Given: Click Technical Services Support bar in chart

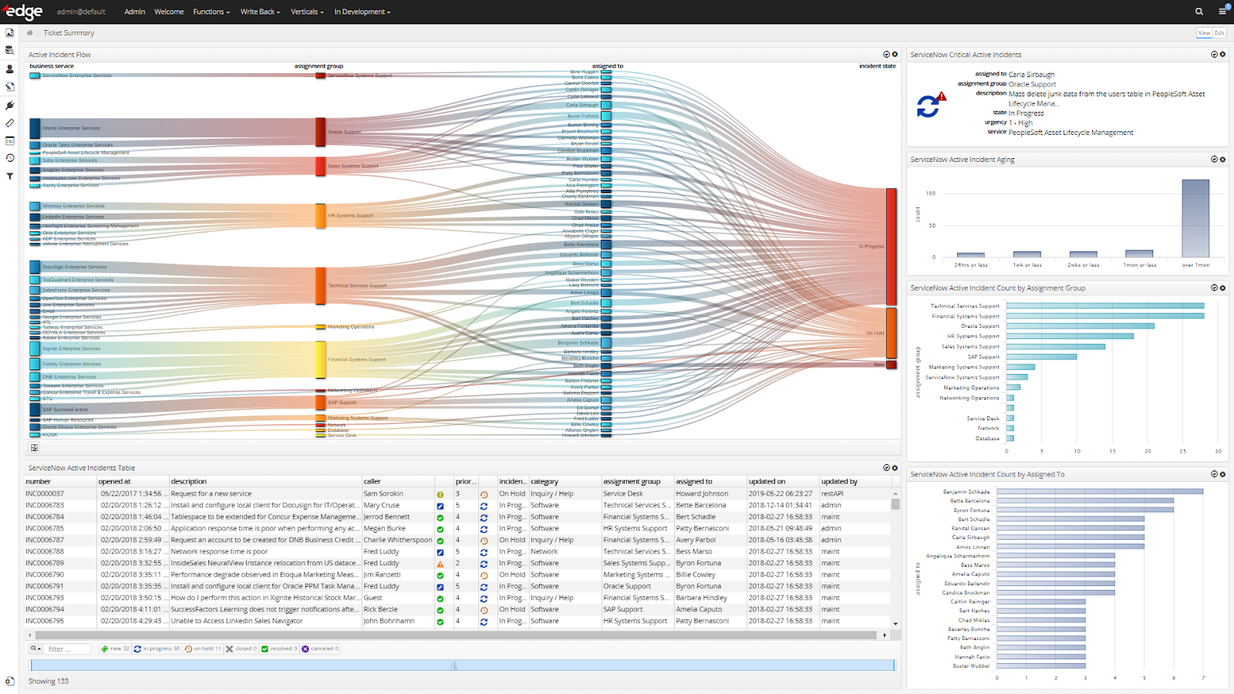Looking at the screenshot, I should click(x=1105, y=306).
